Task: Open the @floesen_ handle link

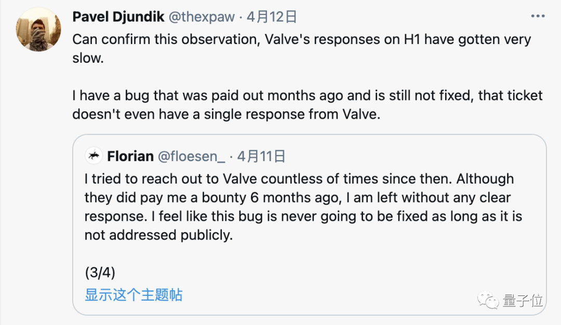Action: [x=191, y=156]
